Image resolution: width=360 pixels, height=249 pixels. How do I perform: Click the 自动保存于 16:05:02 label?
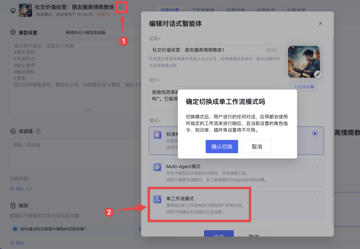(x=75, y=14)
